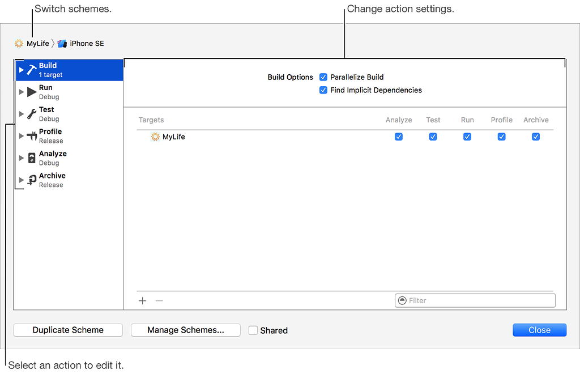Click the Profile column header

point(502,120)
